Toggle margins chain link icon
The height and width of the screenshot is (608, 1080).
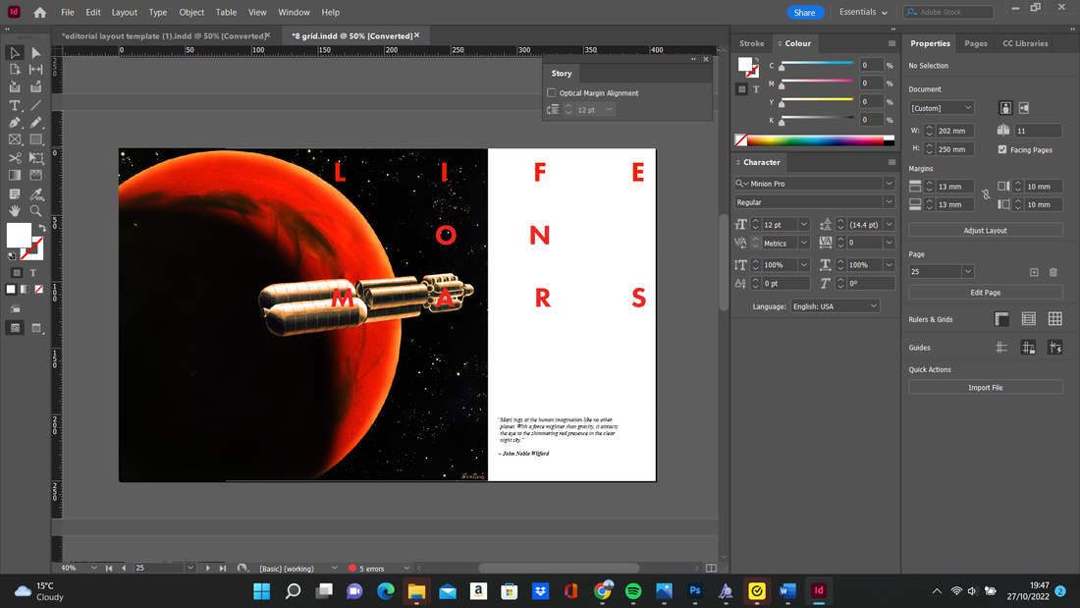986,195
